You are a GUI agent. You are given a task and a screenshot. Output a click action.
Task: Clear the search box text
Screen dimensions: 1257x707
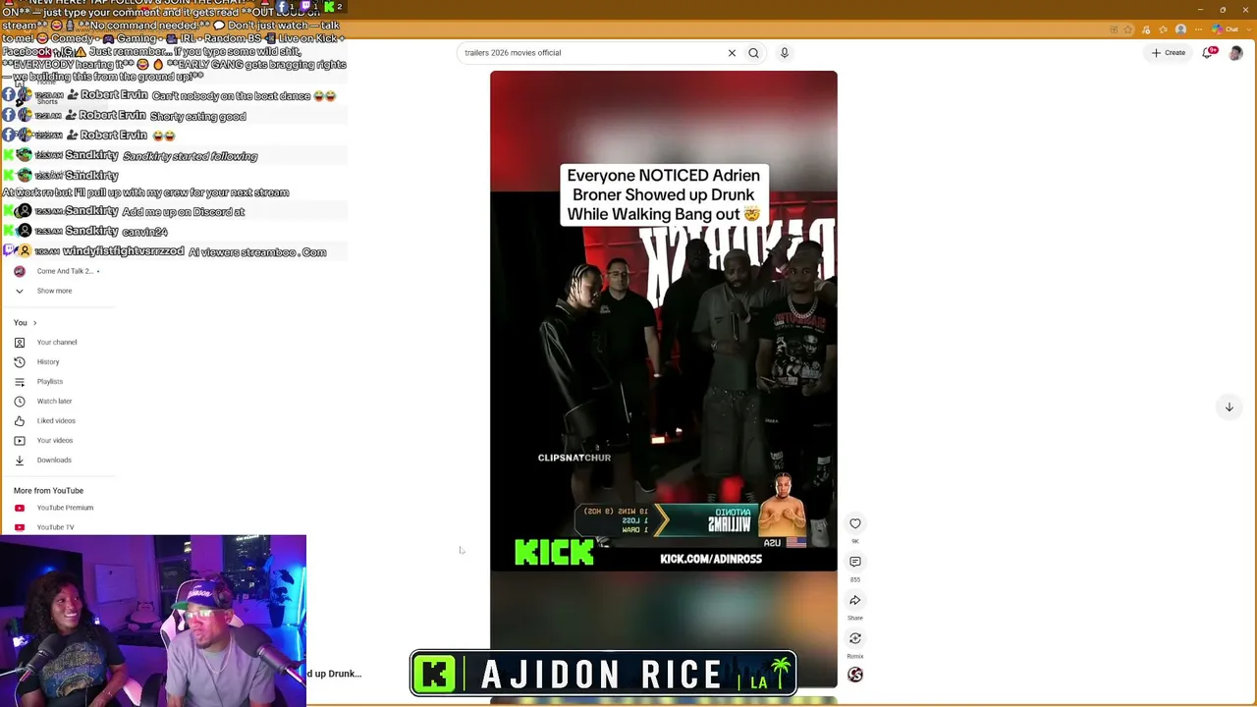732,53
